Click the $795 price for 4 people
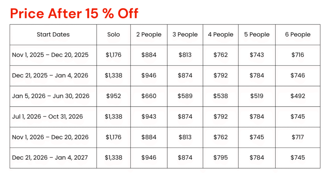The height and width of the screenshot is (175, 335). pyautogui.click(x=220, y=158)
